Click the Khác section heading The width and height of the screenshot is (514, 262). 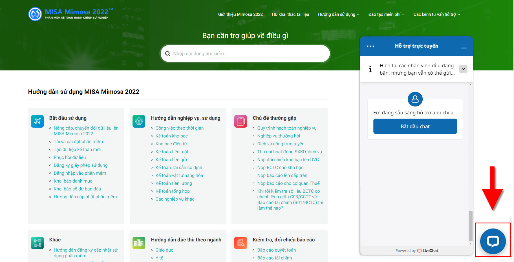tap(55, 240)
